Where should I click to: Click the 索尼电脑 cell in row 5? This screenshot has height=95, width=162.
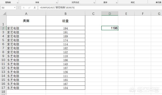tap(26, 40)
